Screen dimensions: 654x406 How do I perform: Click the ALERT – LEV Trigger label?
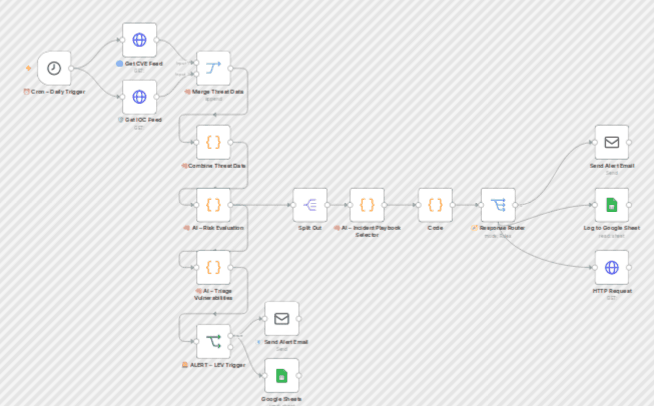pos(214,365)
